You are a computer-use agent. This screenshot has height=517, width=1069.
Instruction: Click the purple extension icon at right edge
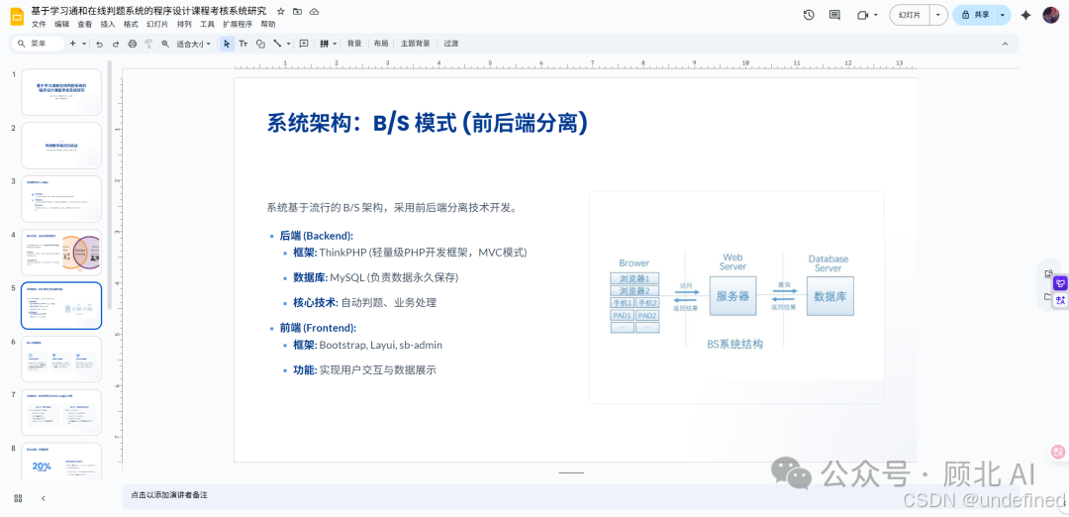pos(1059,283)
